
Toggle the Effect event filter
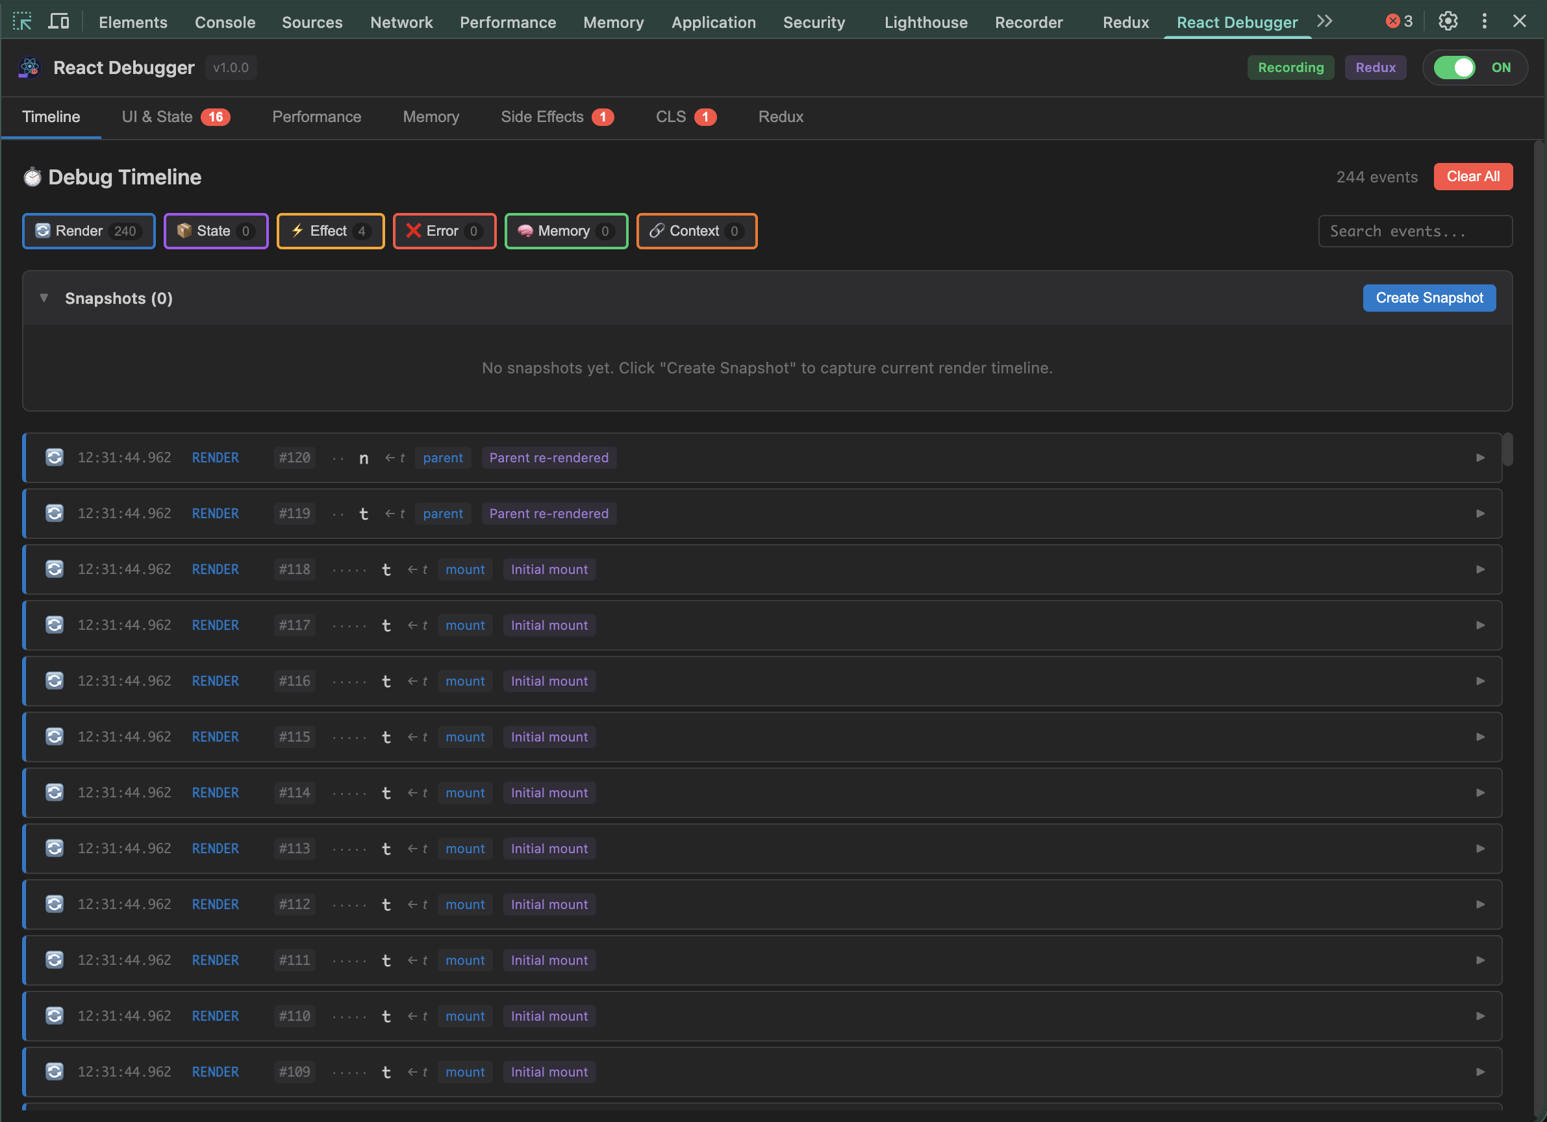330,231
